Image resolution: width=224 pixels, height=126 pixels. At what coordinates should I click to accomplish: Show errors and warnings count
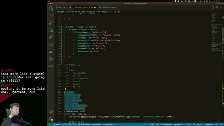[x=72, y=125]
